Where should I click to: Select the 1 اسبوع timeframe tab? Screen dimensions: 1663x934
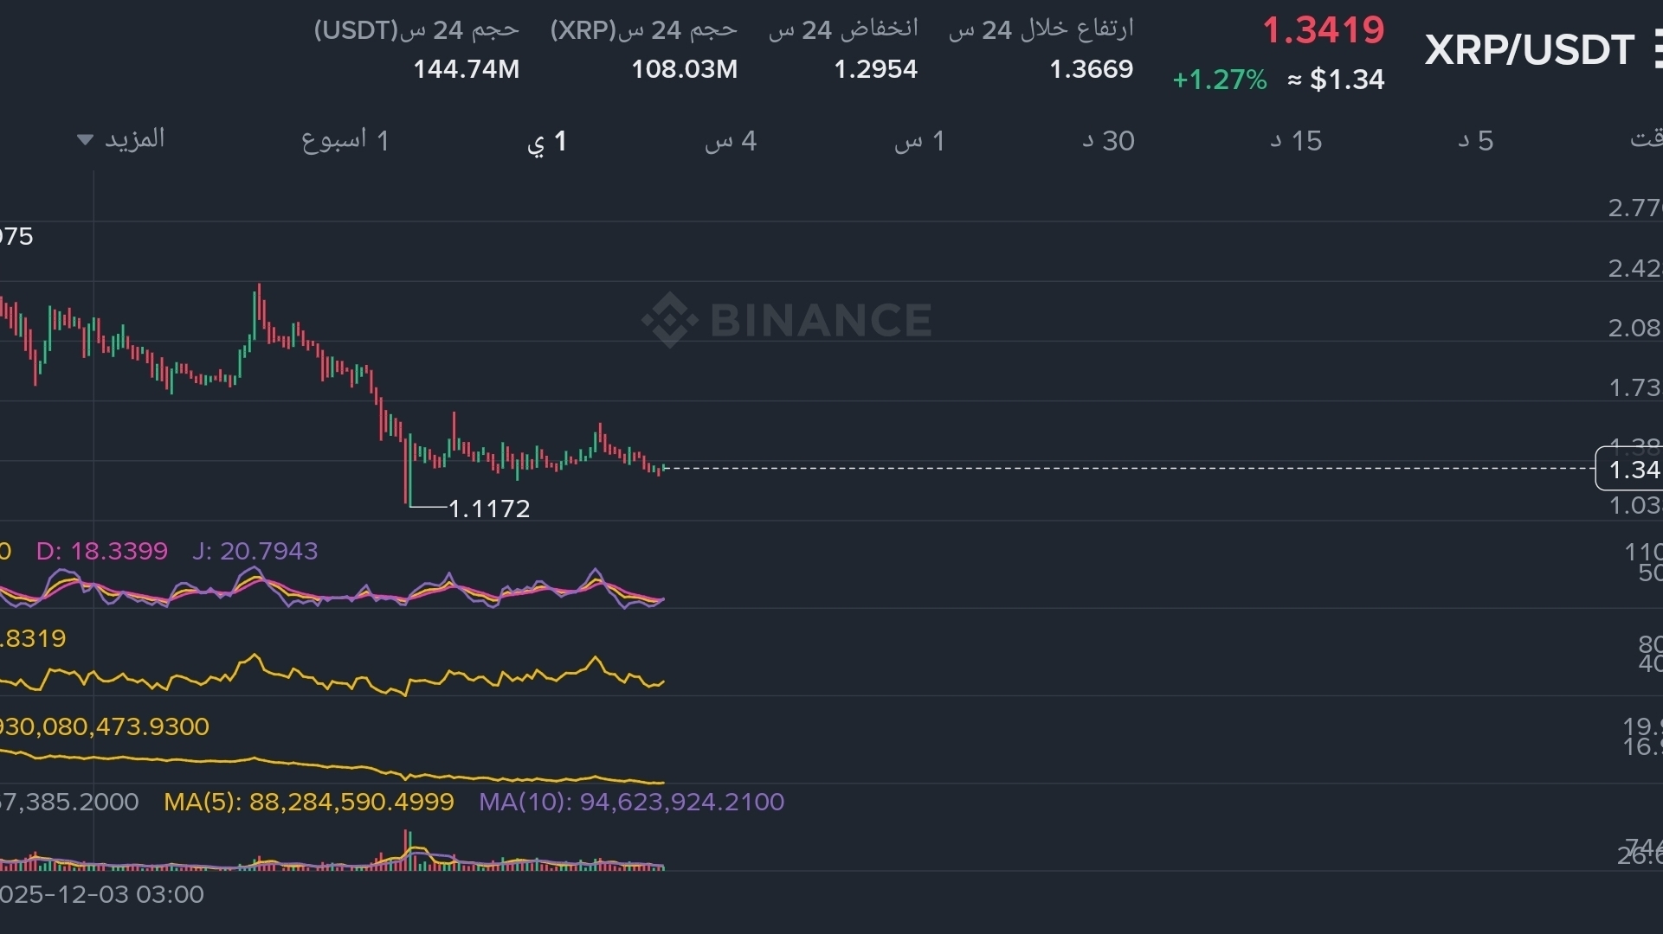345,140
